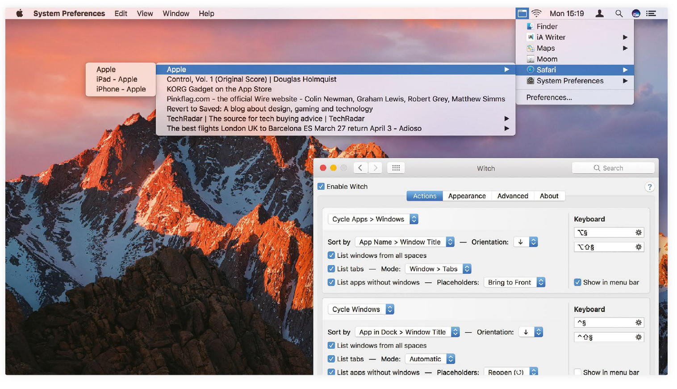Click the magnifier icon in Search field

point(597,168)
